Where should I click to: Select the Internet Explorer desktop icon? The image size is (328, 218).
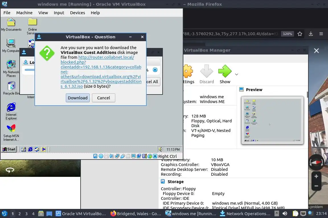click(11, 111)
